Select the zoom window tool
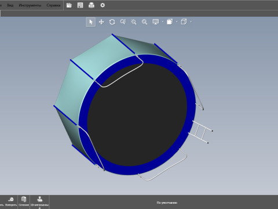 [x=134, y=22]
